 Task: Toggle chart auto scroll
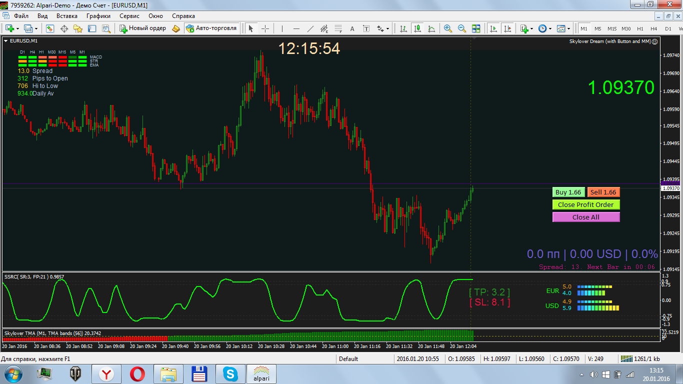coord(493,28)
